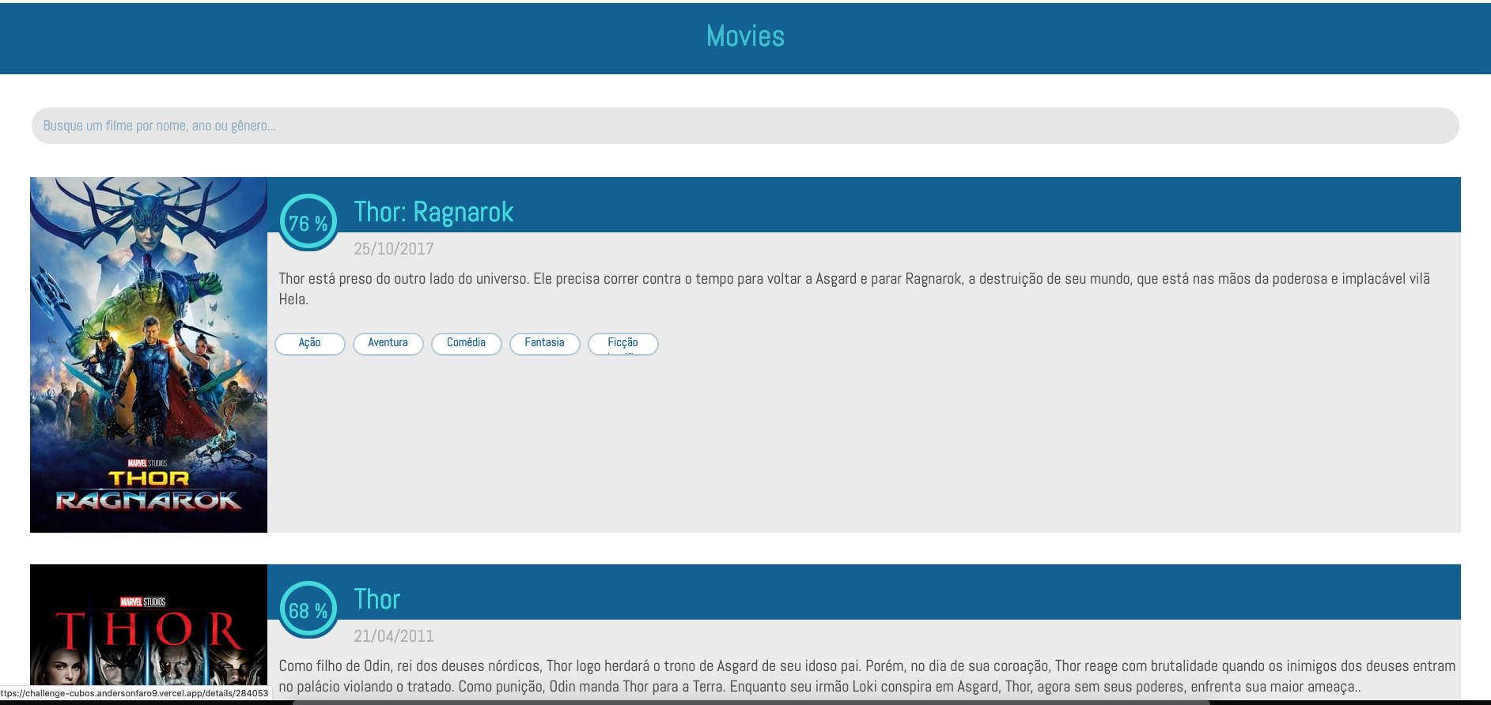The height and width of the screenshot is (705, 1491).
Task: Click the Thor synopsis about Odin
Action: pos(867,676)
